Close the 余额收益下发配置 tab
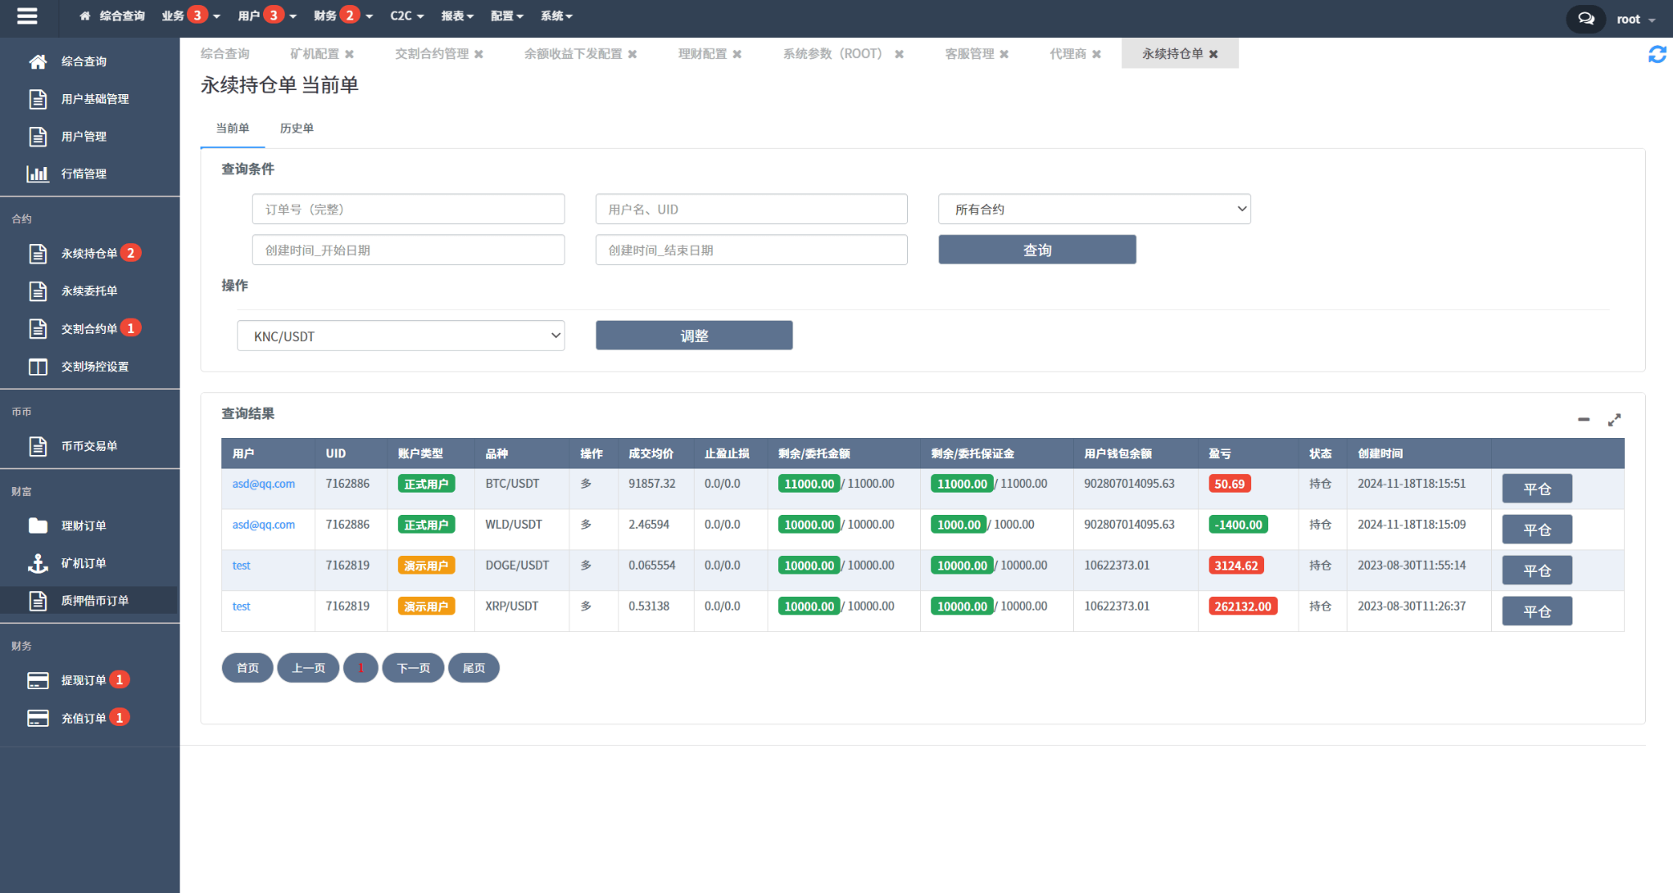Image resolution: width=1673 pixels, height=893 pixels. click(632, 54)
